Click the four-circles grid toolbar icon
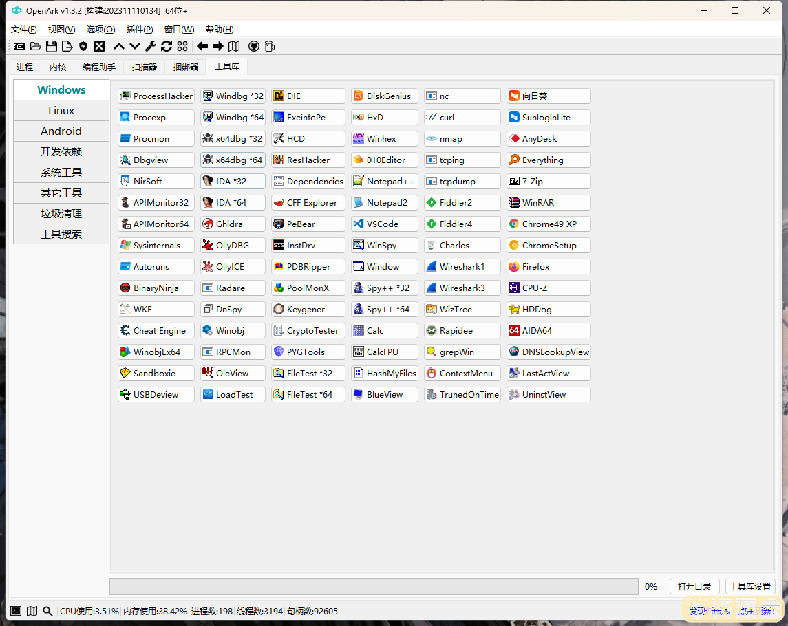788x626 pixels. [182, 46]
